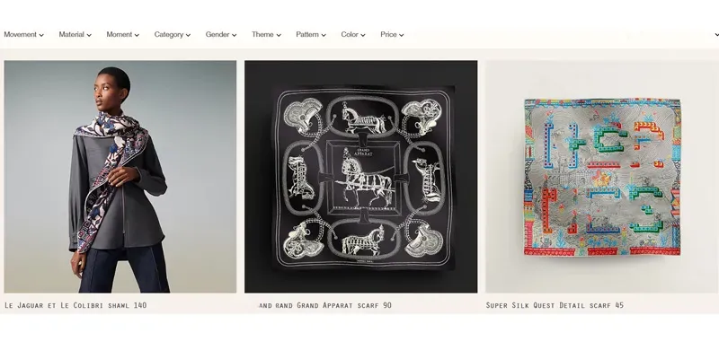This screenshot has height=359, width=719.
Task: Open the Pattern filter dropdown
Action: [311, 34]
